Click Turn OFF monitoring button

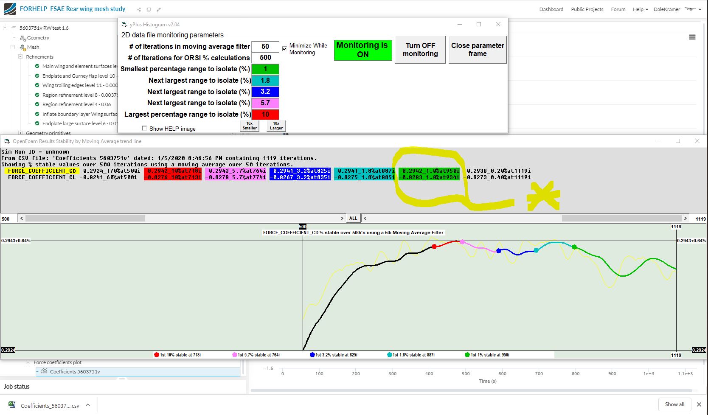coord(420,50)
